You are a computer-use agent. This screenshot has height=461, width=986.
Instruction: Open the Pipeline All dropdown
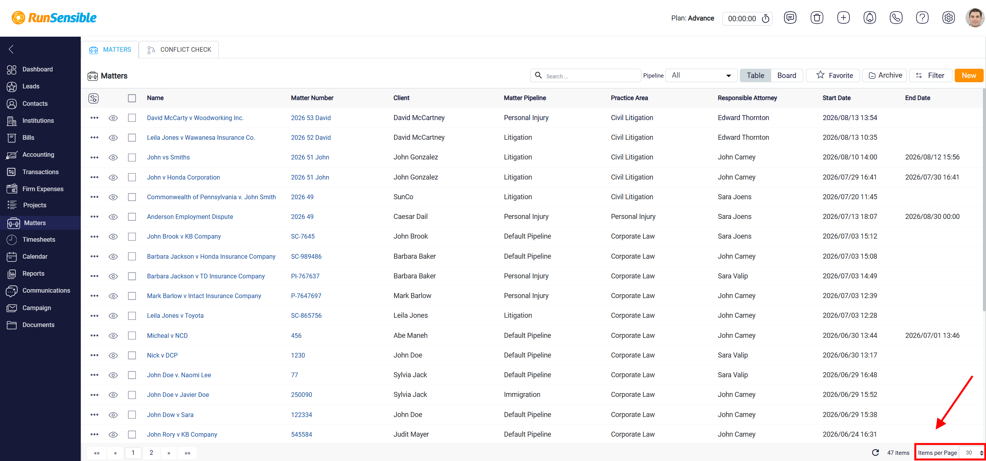click(702, 76)
